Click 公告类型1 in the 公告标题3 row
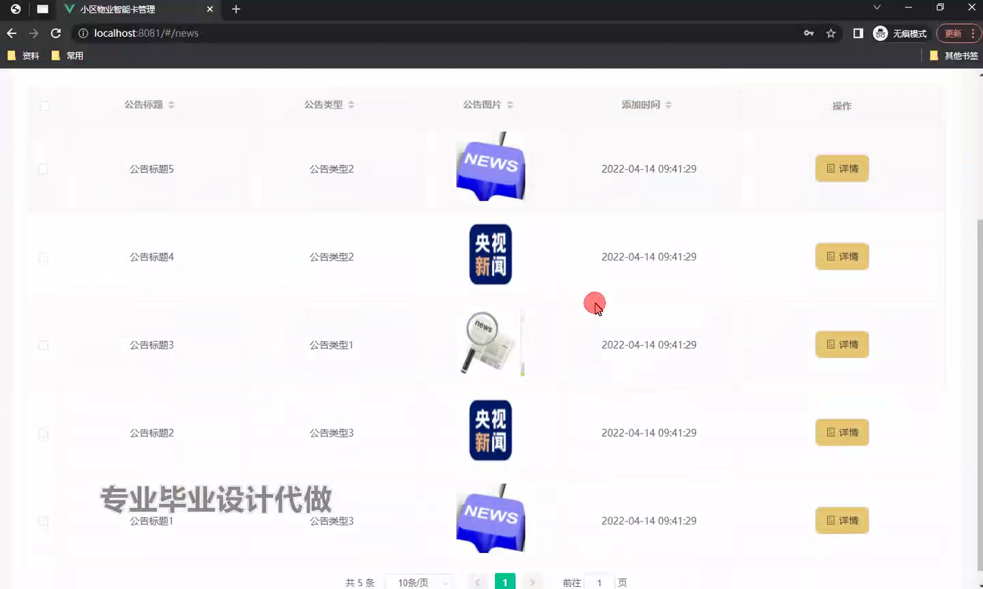 [x=332, y=345]
